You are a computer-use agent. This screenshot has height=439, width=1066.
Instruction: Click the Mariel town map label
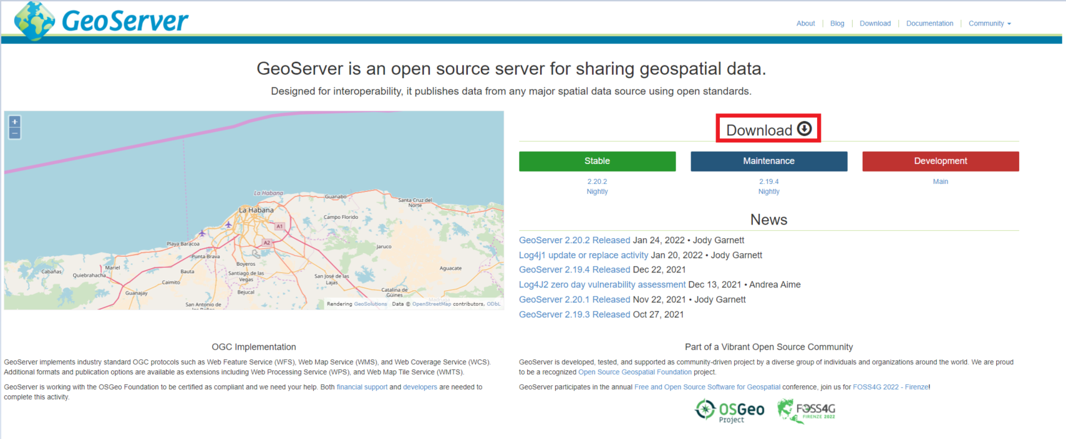click(112, 268)
